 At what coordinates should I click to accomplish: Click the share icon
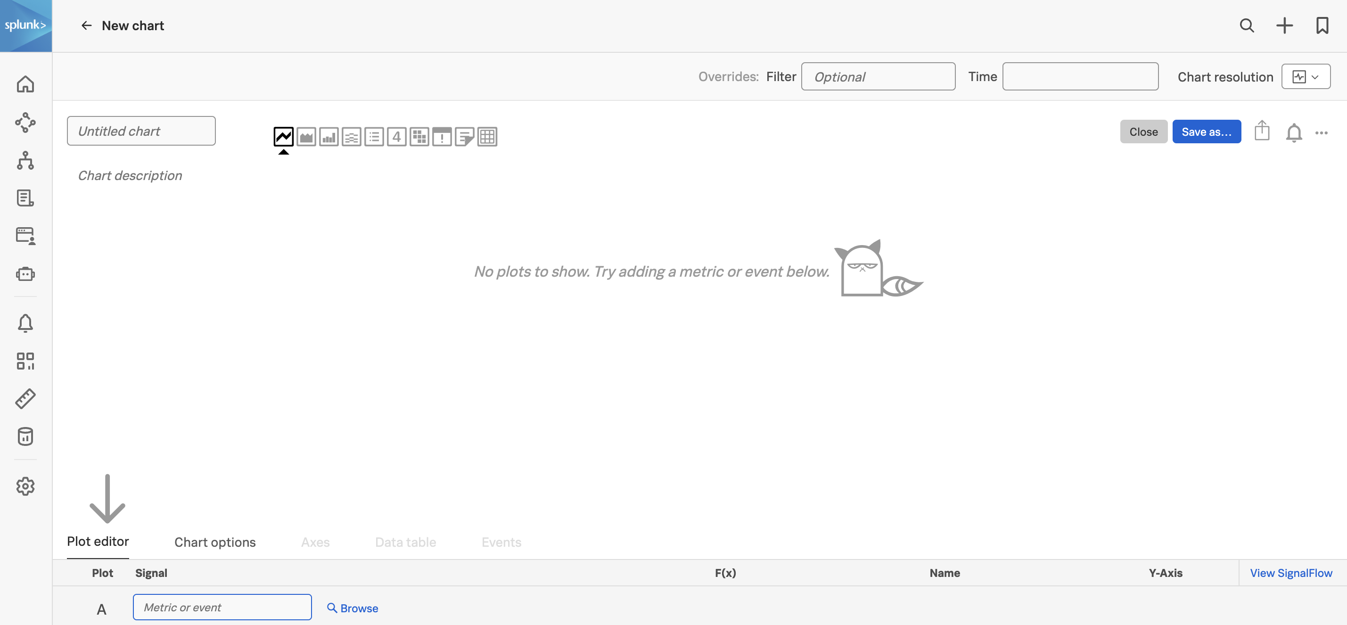tap(1262, 131)
